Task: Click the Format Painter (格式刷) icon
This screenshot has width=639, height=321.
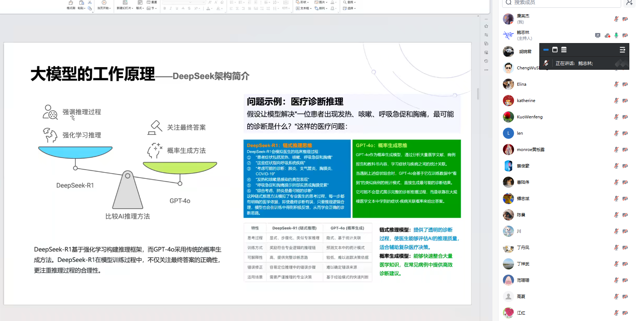Action: point(71,4)
